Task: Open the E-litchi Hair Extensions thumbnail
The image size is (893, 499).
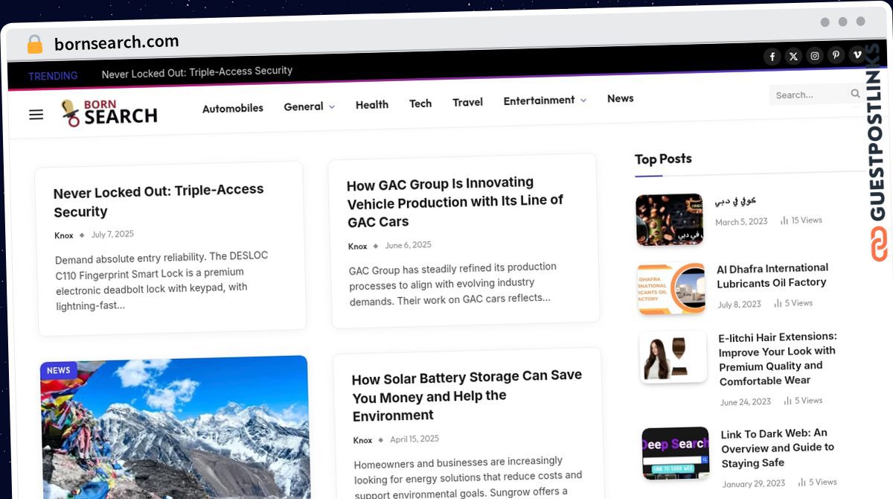Action: pos(673,357)
